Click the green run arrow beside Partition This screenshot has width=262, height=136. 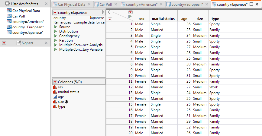coord(55,40)
